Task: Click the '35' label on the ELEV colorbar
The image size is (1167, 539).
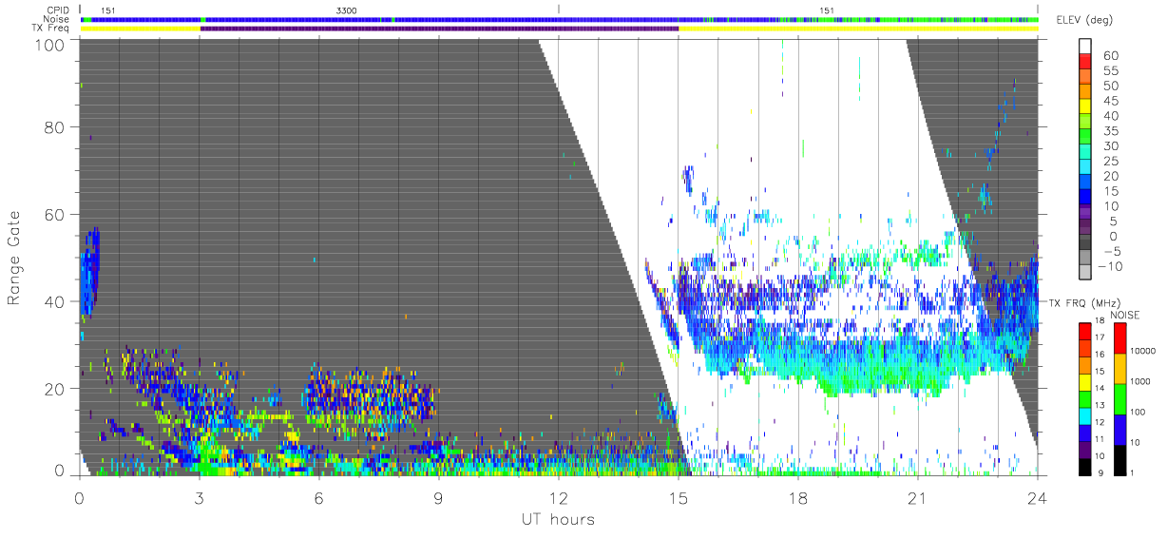Action: click(x=1111, y=130)
